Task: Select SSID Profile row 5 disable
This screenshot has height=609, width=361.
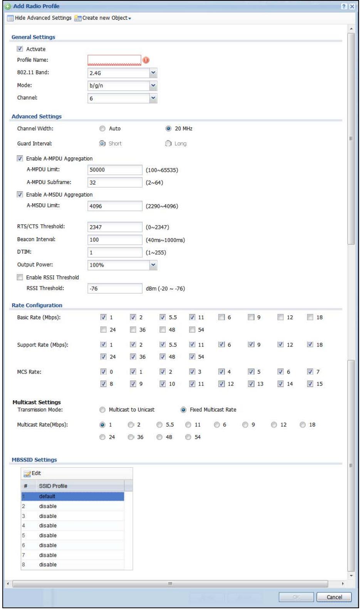Action: click(x=73, y=536)
